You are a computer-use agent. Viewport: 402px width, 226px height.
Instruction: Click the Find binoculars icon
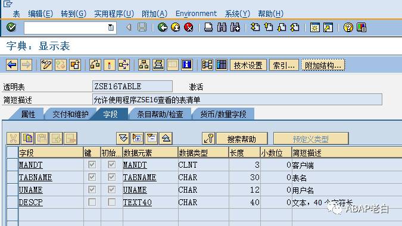point(222,27)
